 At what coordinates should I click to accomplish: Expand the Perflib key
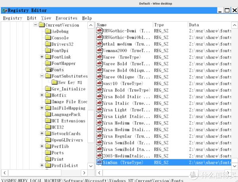[x=42, y=146]
